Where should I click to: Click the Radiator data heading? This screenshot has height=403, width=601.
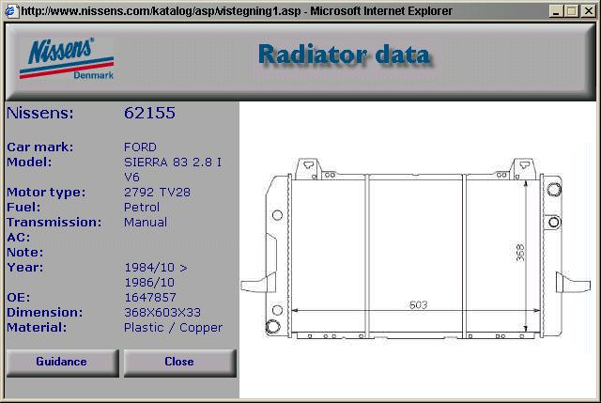345,54
